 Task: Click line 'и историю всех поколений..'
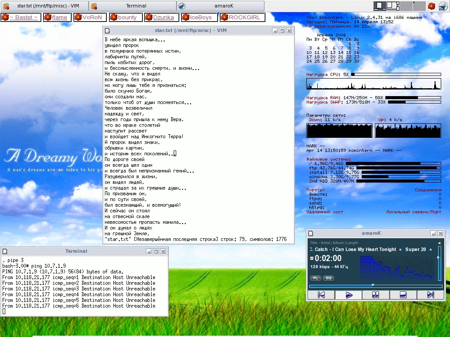tap(139, 154)
